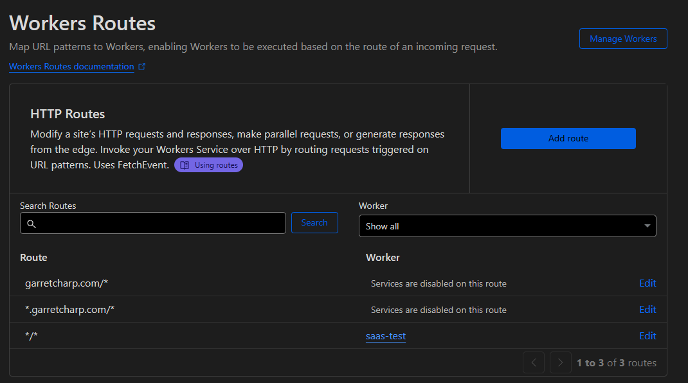Edit the *.garretcharp.com/* route
The height and width of the screenshot is (383, 688).
647,310
